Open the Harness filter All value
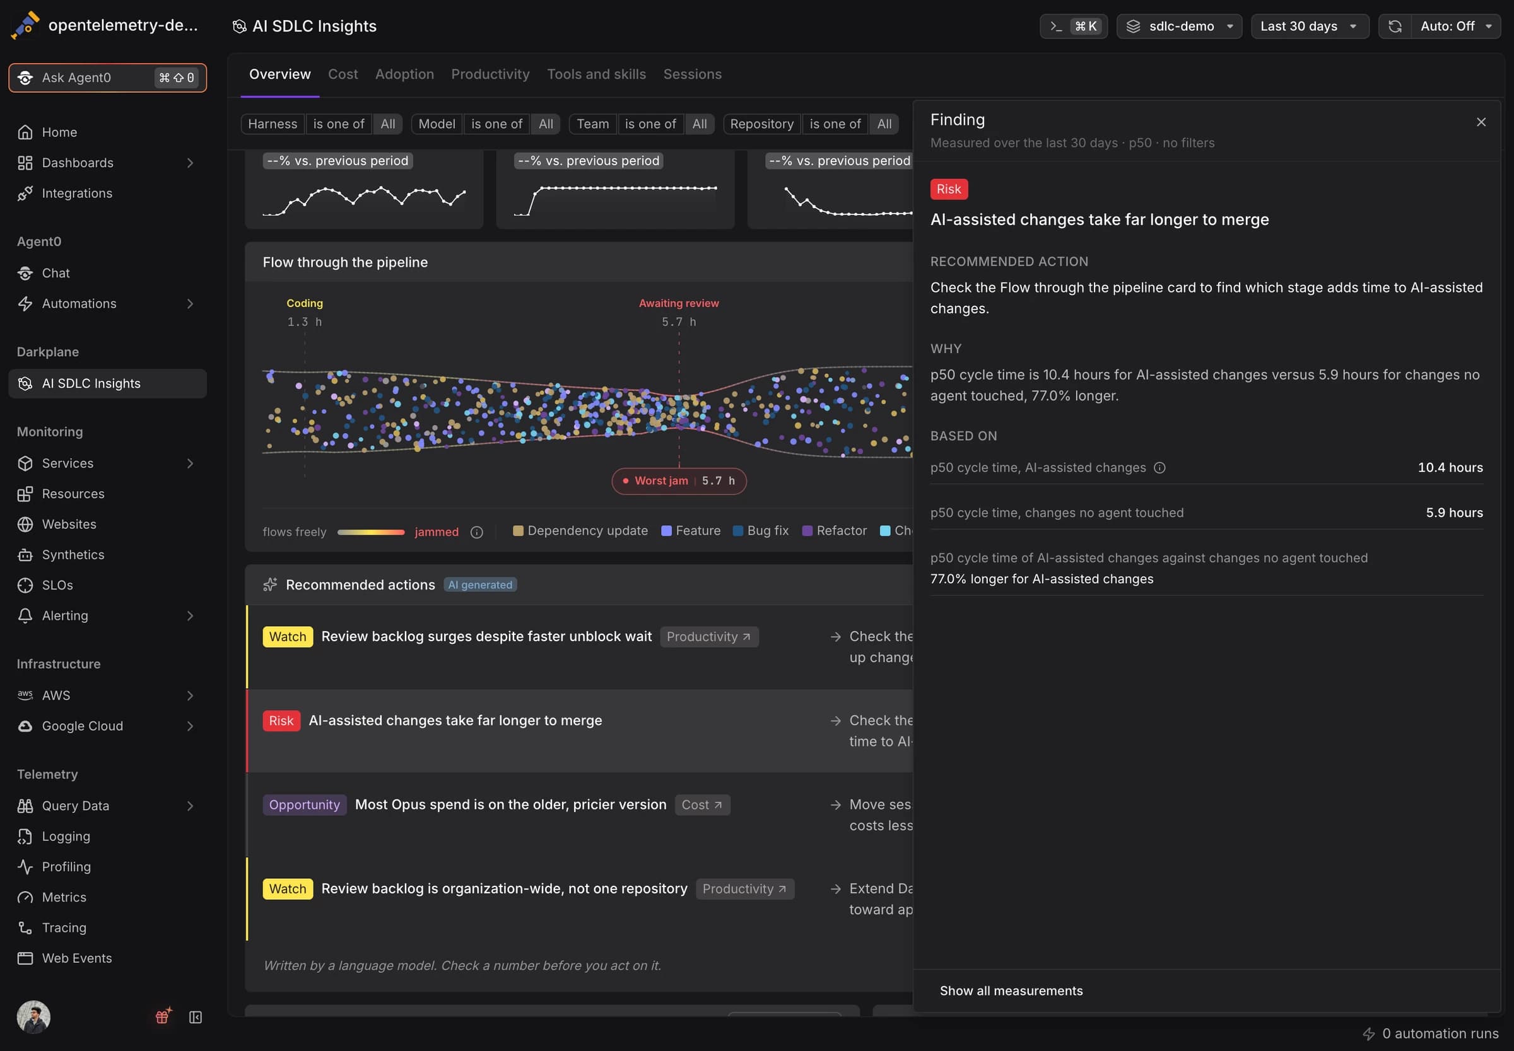This screenshot has height=1051, width=1514. tap(388, 124)
